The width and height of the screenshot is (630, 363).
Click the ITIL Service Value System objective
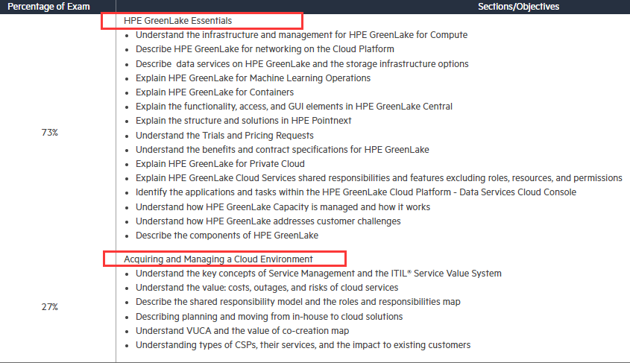[x=318, y=274]
